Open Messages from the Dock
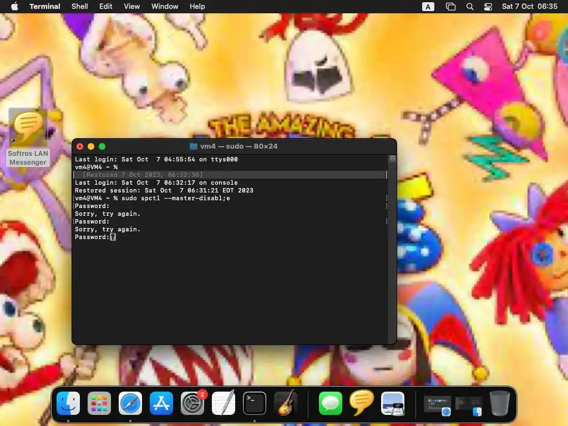 point(331,403)
